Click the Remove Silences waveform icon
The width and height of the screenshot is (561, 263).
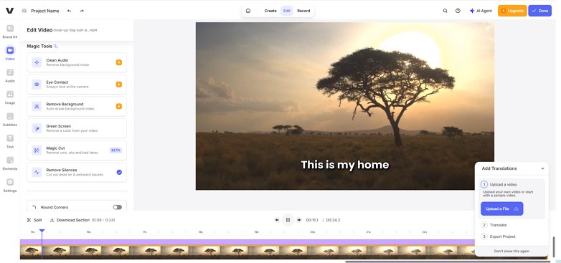point(37,172)
